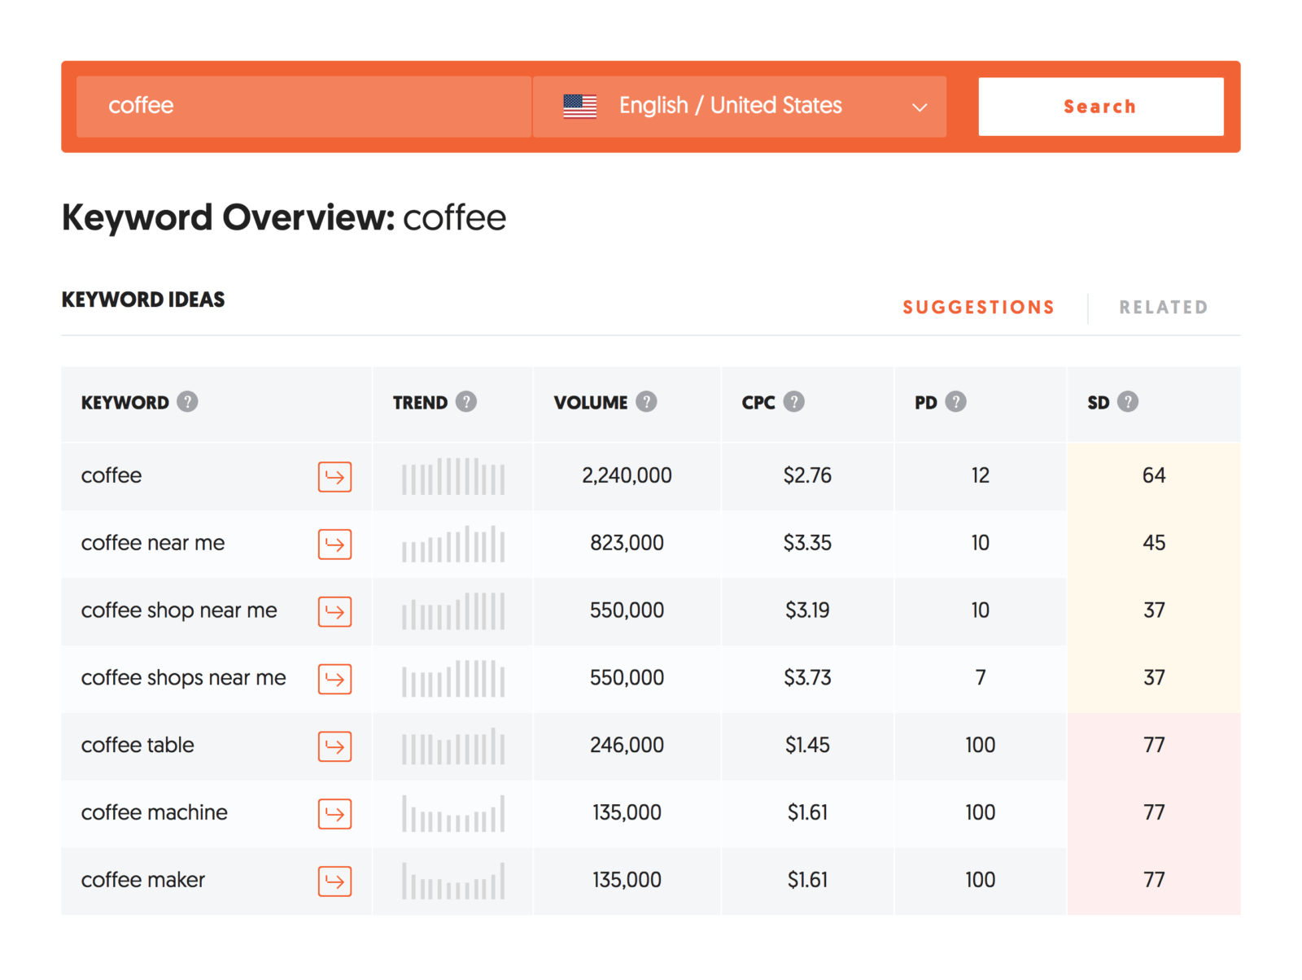Click arrow icon for 'coffee table'
1302x980 pixels.
tap(334, 746)
